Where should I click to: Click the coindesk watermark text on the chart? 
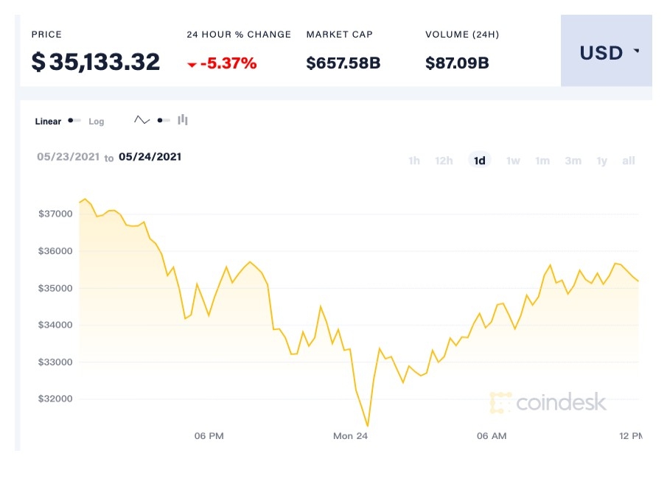tap(562, 403)
